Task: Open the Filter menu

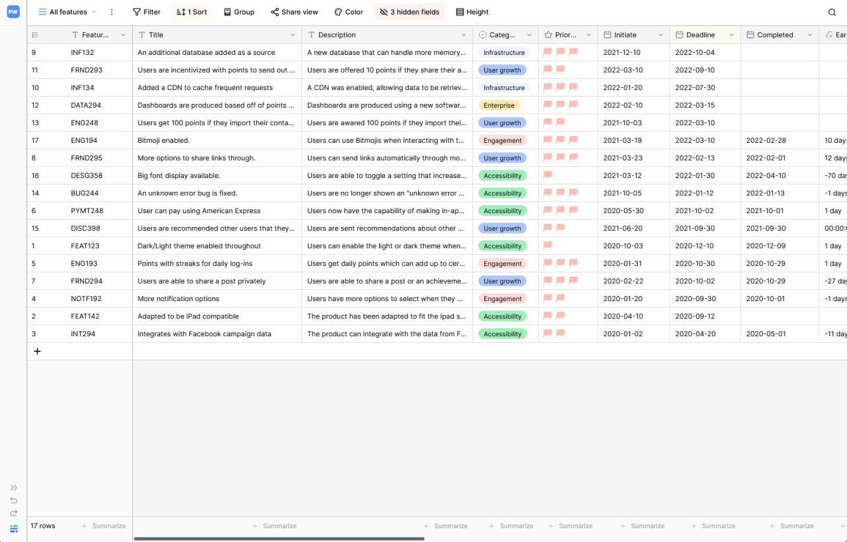Action: (146, 12)
